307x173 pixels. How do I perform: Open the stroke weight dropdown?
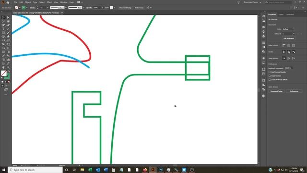[x=47, y=8]
